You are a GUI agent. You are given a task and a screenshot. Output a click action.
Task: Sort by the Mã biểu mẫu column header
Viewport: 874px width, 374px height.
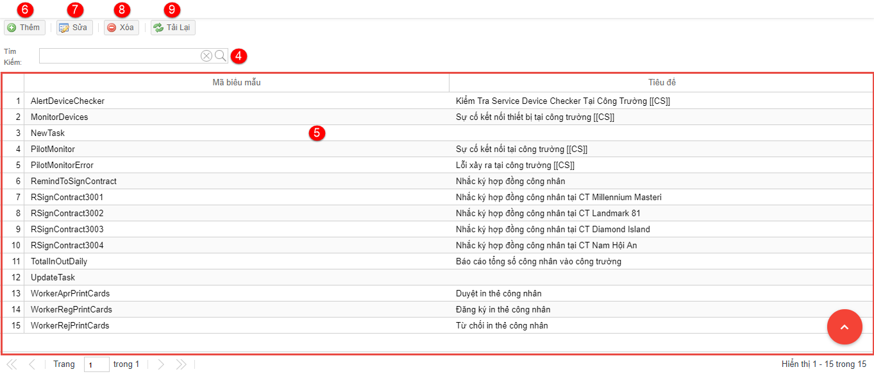(236, 83)
